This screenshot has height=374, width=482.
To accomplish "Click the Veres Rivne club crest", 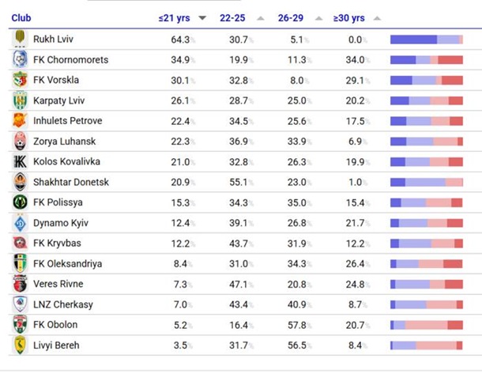I will click(20, 284).
